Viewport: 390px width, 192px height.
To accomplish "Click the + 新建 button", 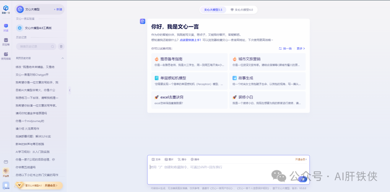I will pos(58,9).
